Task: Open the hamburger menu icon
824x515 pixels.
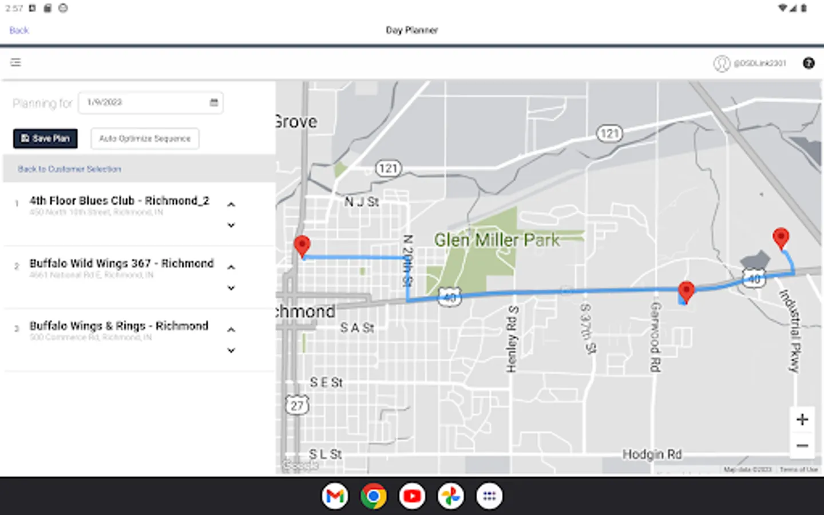Action: coord(15,62)
